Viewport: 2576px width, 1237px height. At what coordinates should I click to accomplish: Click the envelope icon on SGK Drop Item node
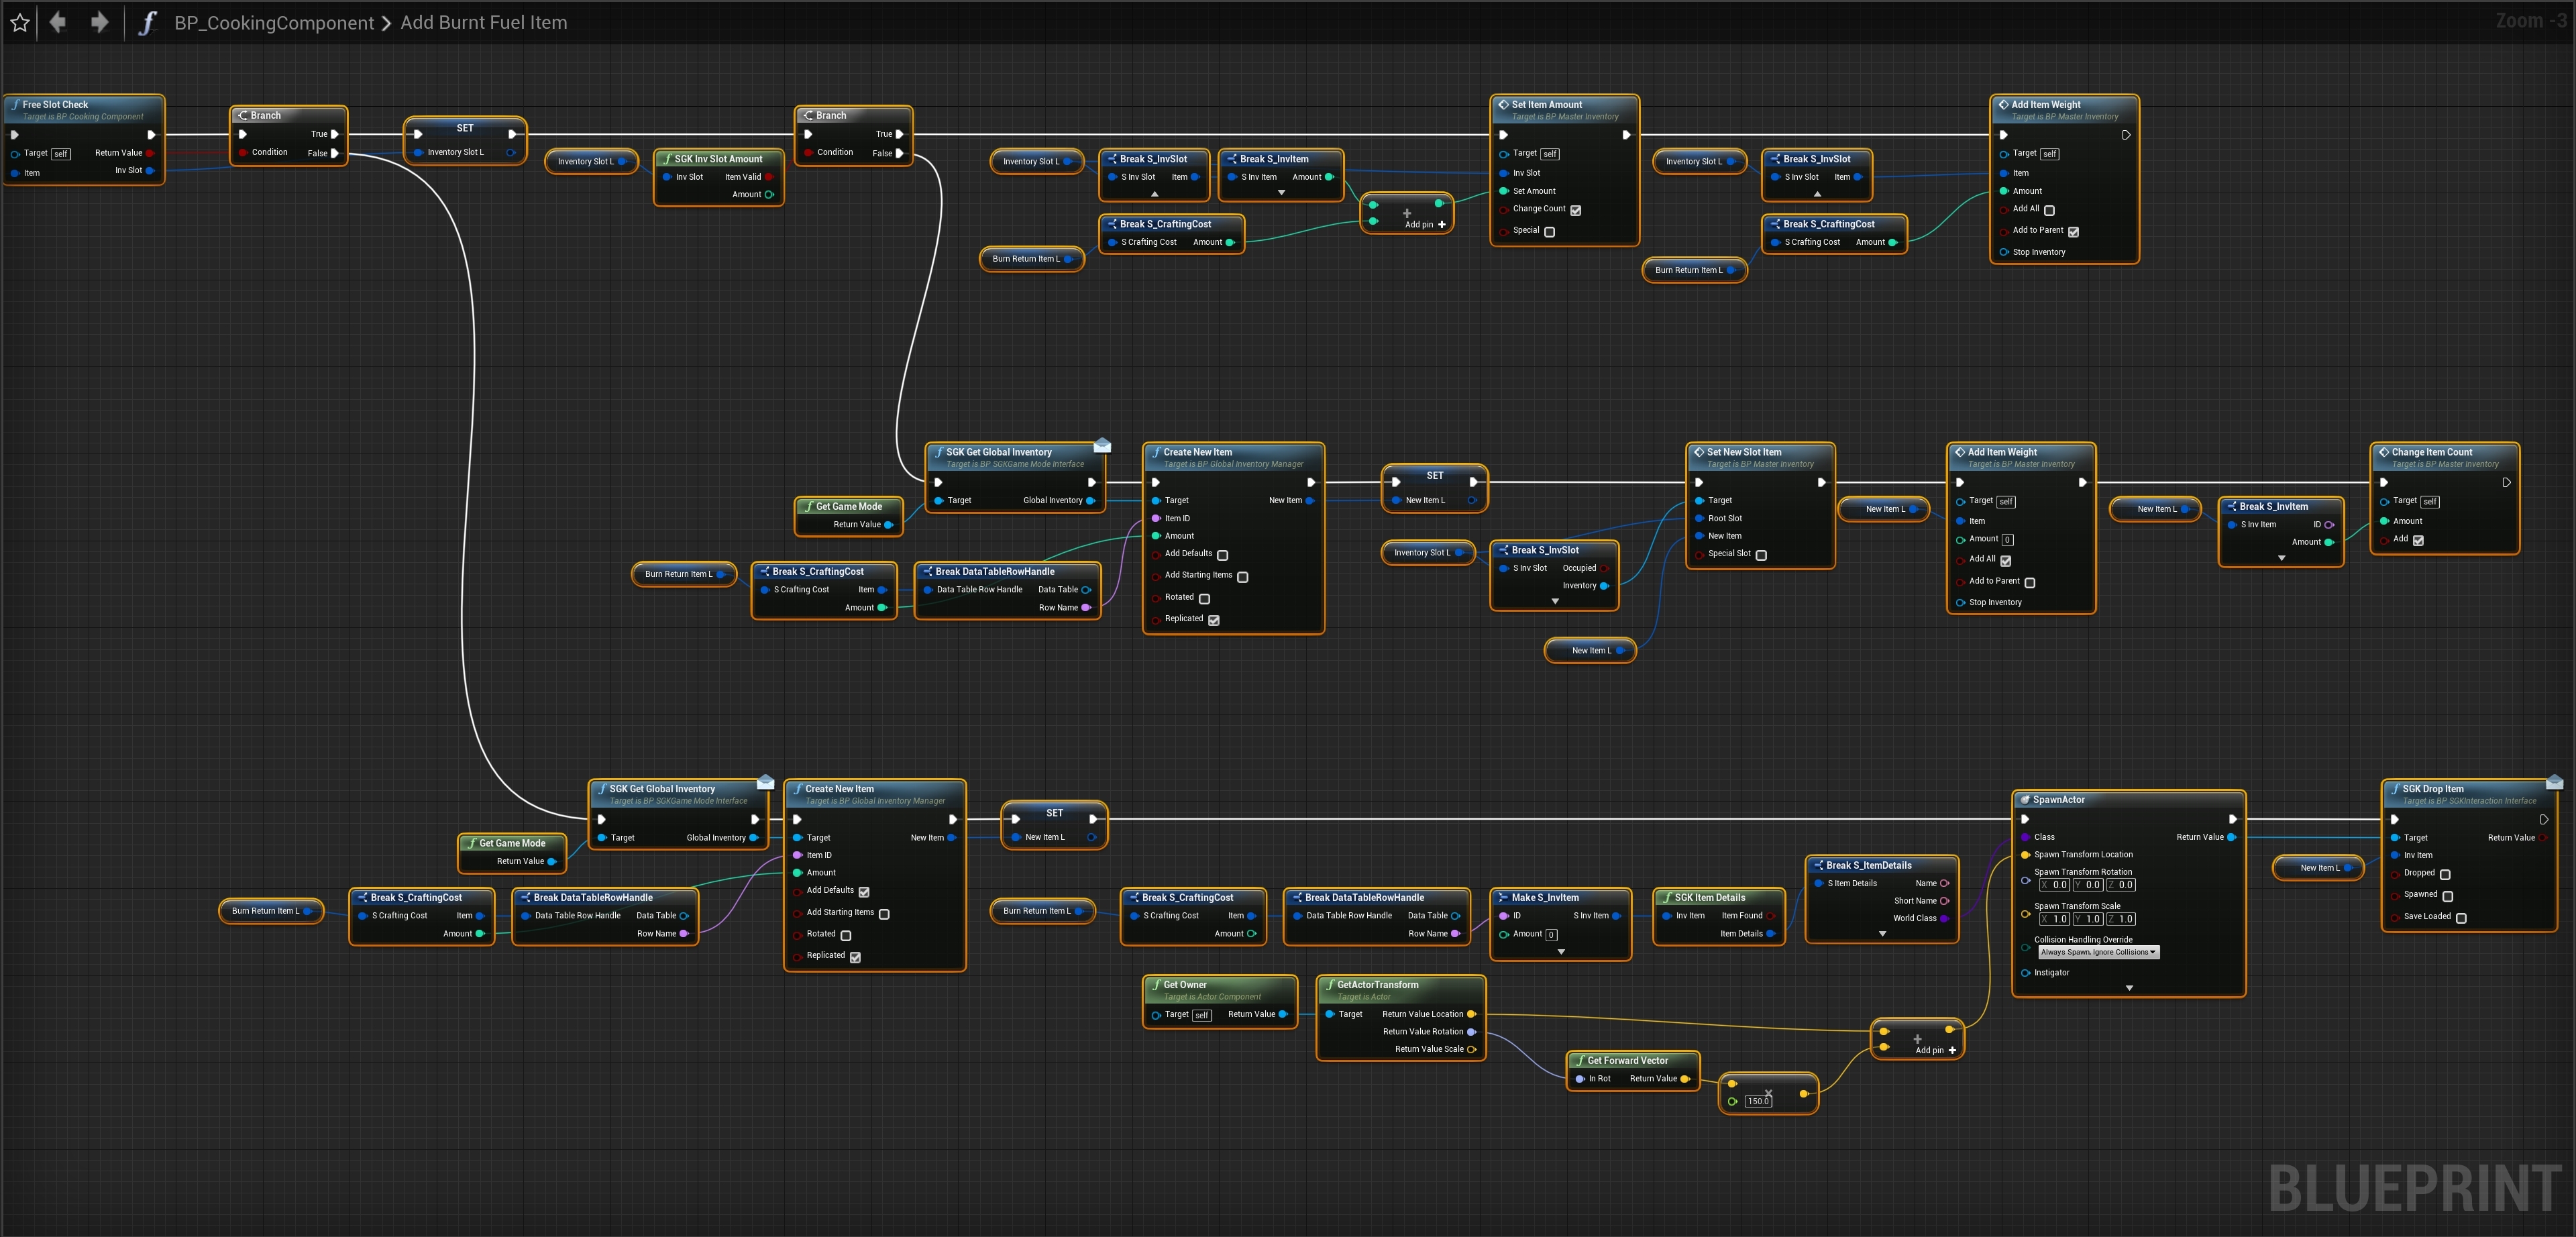pos(2554,782)
